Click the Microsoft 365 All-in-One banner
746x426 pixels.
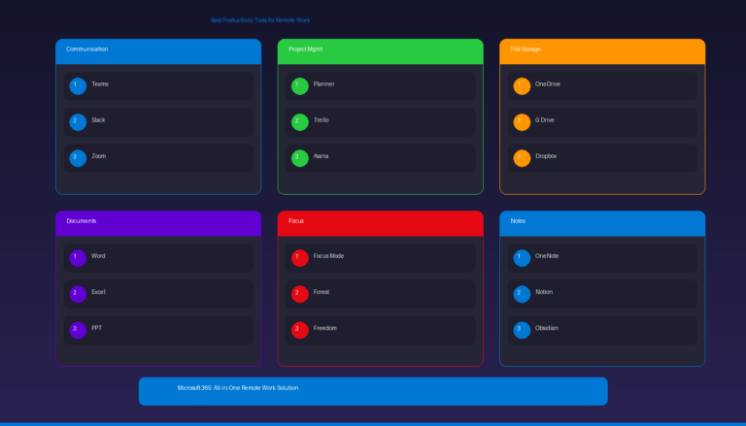click(x=373, y=391)
